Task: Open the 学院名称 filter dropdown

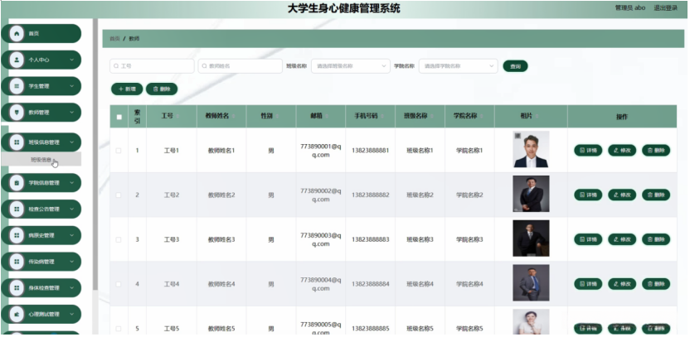Action: (458, 66)
